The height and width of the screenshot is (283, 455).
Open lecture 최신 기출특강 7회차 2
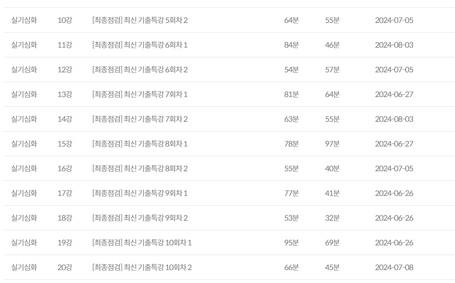[140, 119]
